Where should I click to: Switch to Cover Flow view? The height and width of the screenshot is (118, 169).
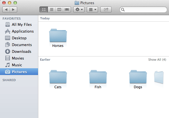pyautogui.click(x=67, y=10)
